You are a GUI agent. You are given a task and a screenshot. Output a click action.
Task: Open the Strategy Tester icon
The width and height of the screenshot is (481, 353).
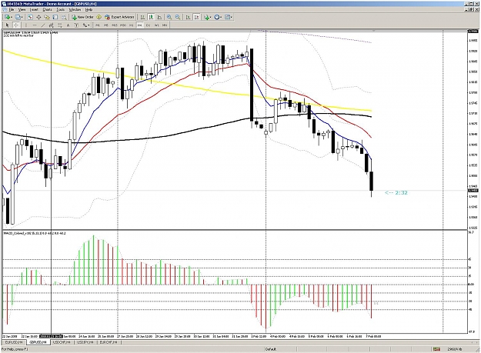pyautogui.click(x=64, y=17)
